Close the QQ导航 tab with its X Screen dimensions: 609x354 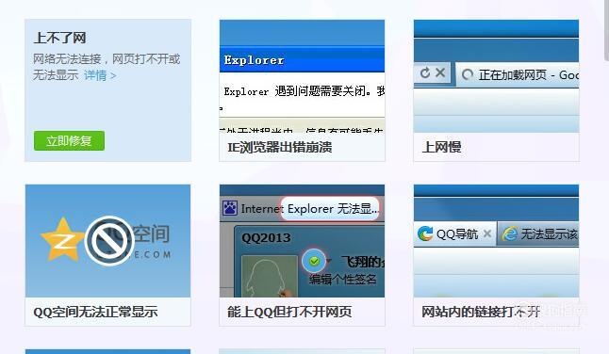(487, 233)
